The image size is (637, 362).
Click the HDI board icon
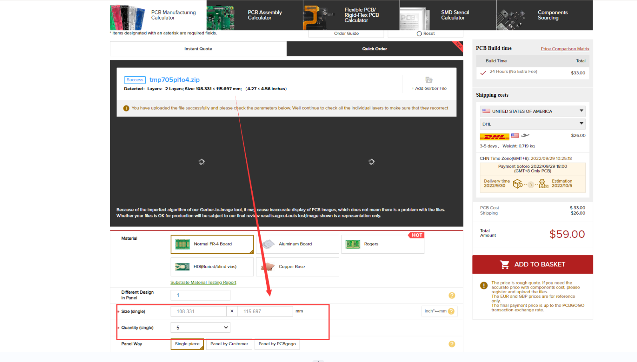pos(183,267)
